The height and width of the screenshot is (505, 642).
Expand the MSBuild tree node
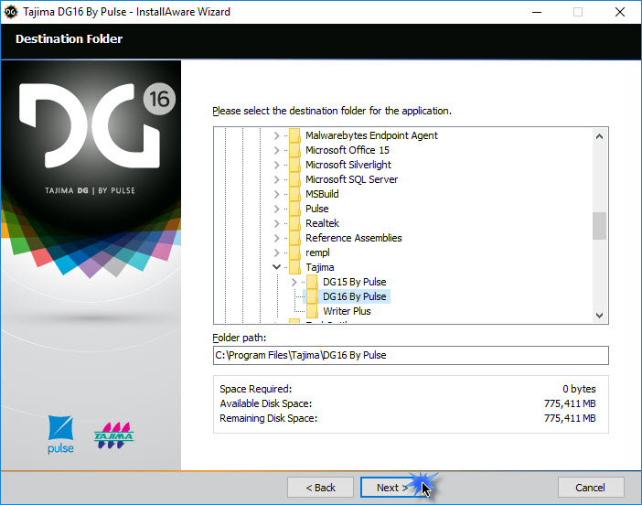277,194
